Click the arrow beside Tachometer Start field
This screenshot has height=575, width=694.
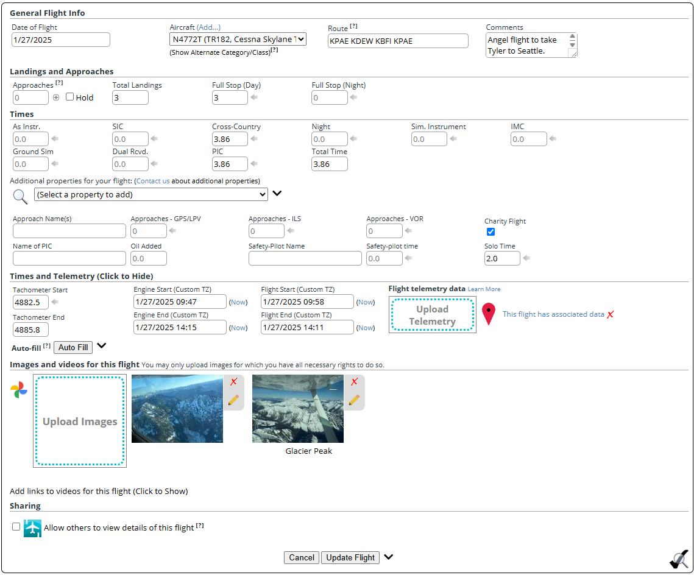[55, 302]
